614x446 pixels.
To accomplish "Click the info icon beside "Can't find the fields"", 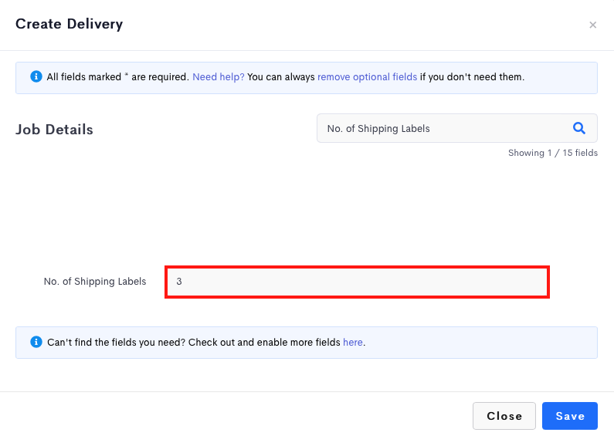I will [36, 342].
